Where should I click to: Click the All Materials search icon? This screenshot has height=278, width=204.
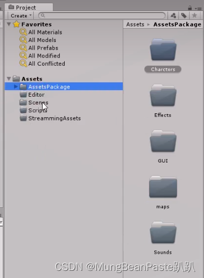coord(23,32)
